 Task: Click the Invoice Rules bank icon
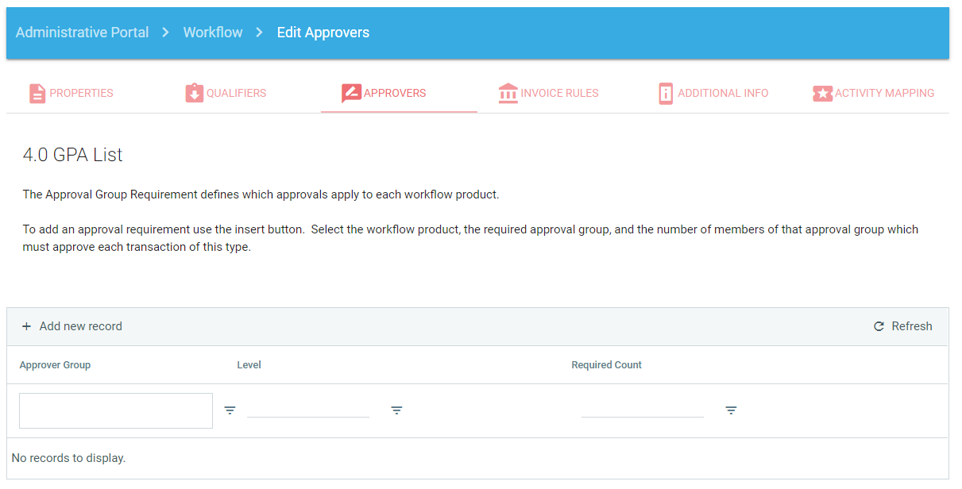click(508, 94)
